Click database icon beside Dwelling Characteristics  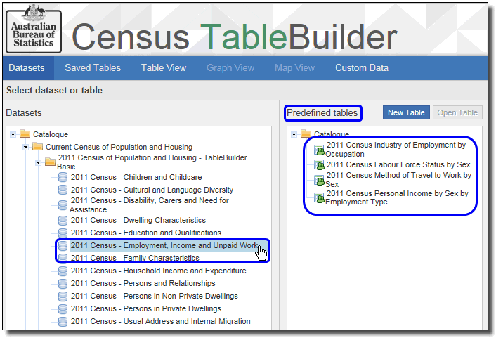(x=63, y=220)
